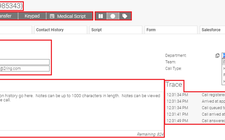Viewport: 225px width, 140px height.
Task: Open the Department combo box field
Action: click(223, 55)
